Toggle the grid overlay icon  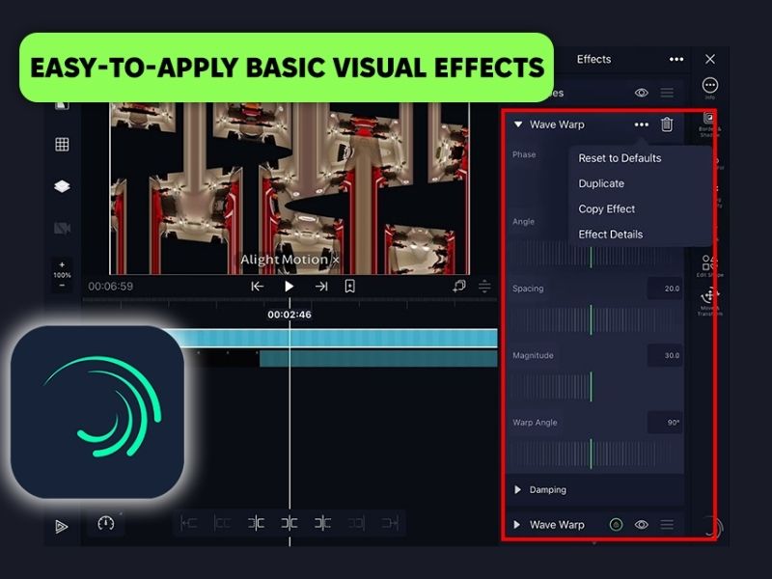pos(62,144)
